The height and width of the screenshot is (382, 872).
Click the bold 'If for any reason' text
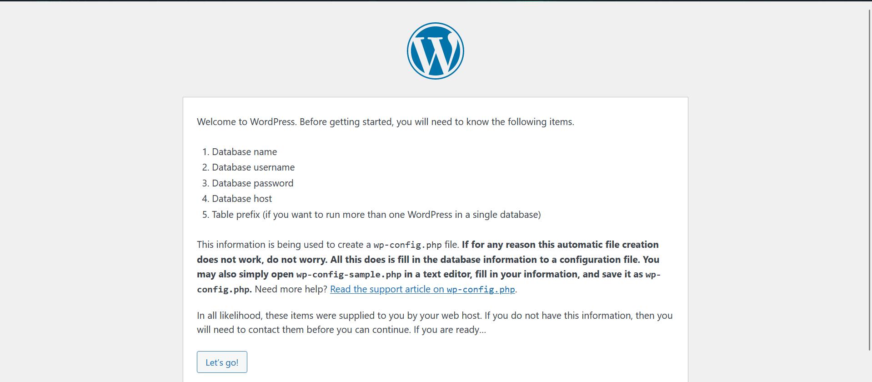[499, 245]
